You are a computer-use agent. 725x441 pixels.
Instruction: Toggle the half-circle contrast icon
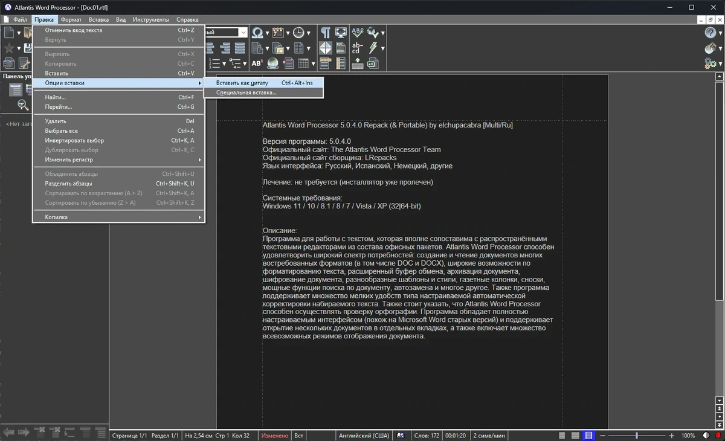click(706, 436)
